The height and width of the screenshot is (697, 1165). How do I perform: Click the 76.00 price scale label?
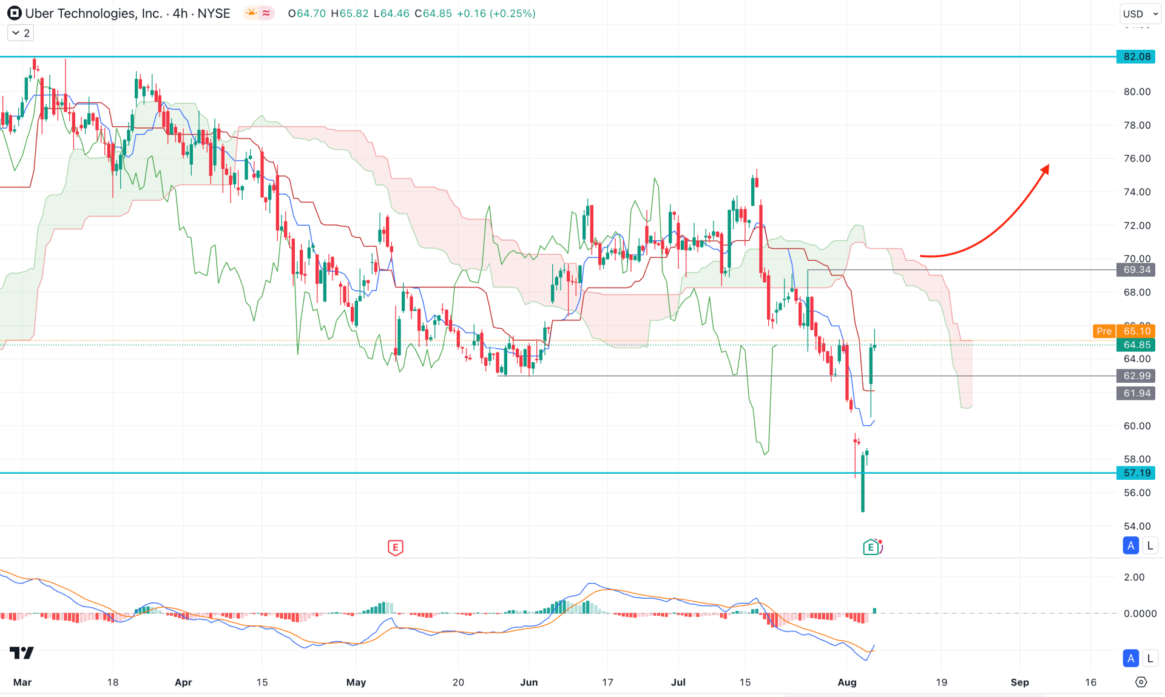1136,158
